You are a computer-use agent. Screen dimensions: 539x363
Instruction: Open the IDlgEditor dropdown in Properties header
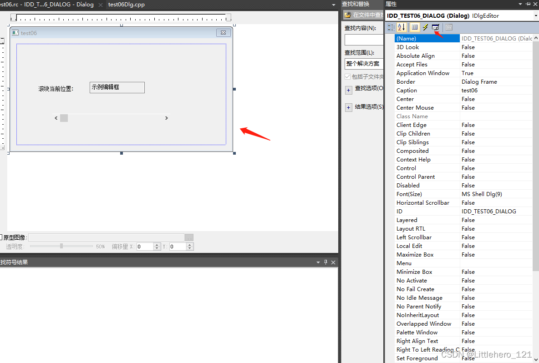[534, 15]
